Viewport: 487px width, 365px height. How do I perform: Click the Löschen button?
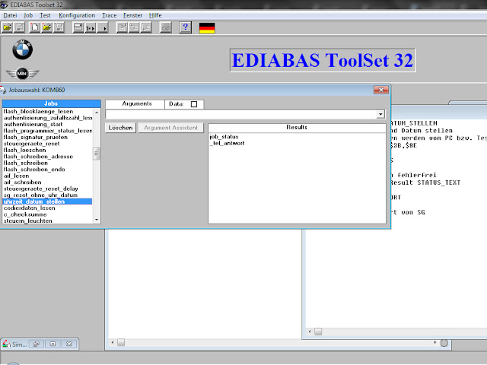point(120,128)
